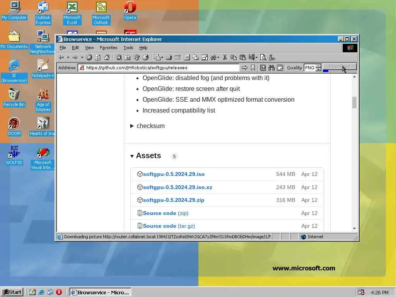
Task: Expand the Mail icon's dropdown arrow
Action: tap(162, 58)
